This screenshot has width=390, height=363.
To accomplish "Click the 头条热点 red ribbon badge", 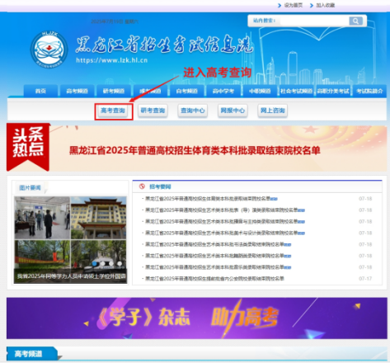I will (28, 147).
